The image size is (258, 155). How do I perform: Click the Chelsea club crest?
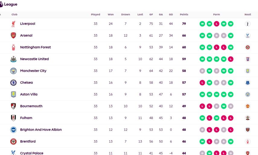13,83
